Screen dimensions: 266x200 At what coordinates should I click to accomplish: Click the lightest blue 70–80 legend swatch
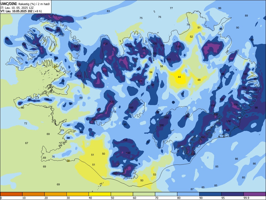(x=166, y=194)
